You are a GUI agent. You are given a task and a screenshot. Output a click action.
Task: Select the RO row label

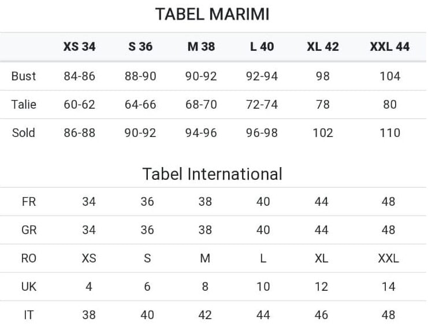tap(29, 258)
